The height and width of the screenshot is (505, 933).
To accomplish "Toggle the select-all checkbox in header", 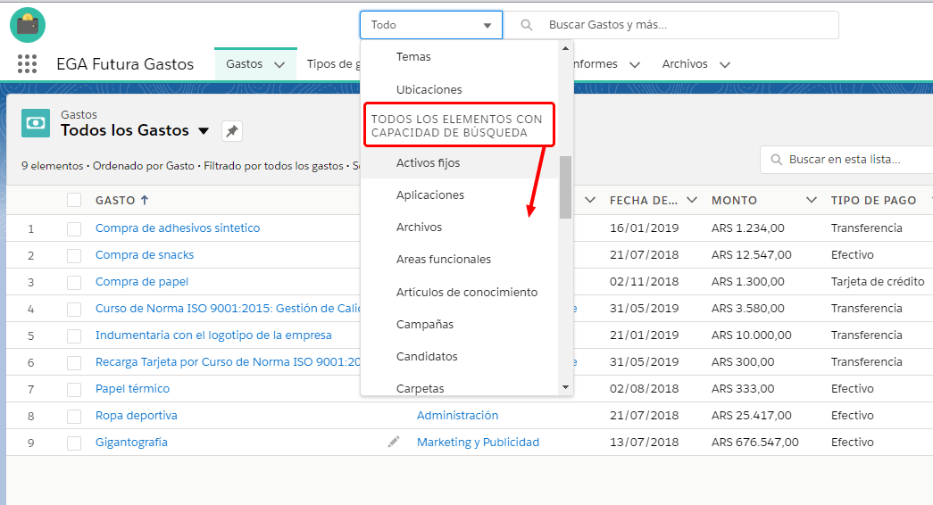I will coord(74,200).
